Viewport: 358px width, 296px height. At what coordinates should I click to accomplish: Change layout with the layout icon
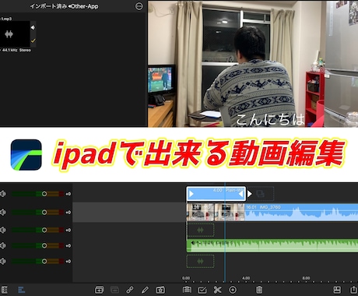(x=337, y=290)
